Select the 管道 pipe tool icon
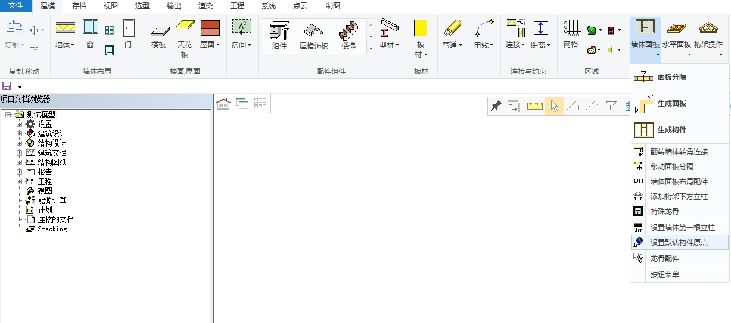Viewport: 731px width, 323px height. (453, 27)
